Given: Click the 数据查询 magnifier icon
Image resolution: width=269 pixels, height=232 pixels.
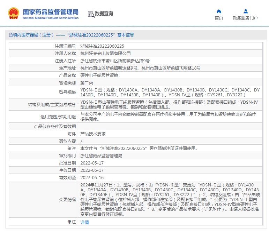Looking at the screenshot, I should click(x=91, y=14).
